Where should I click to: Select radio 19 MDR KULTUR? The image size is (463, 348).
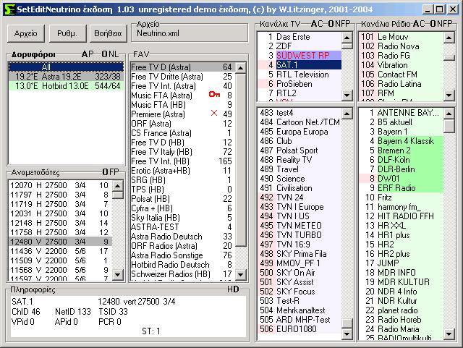(402, 282)
